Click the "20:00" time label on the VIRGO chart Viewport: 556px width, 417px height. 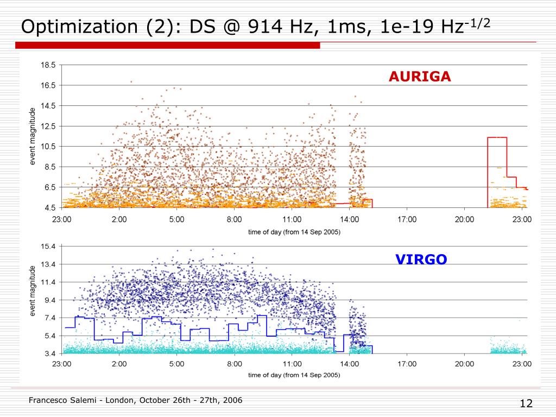coord(465,364)
